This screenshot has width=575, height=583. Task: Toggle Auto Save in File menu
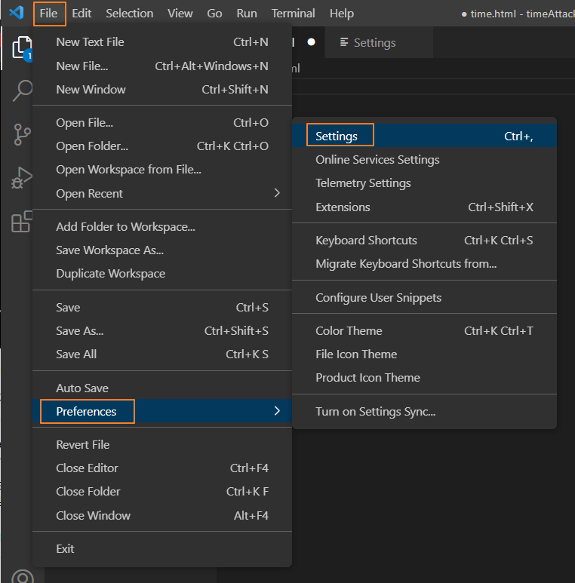82,388
